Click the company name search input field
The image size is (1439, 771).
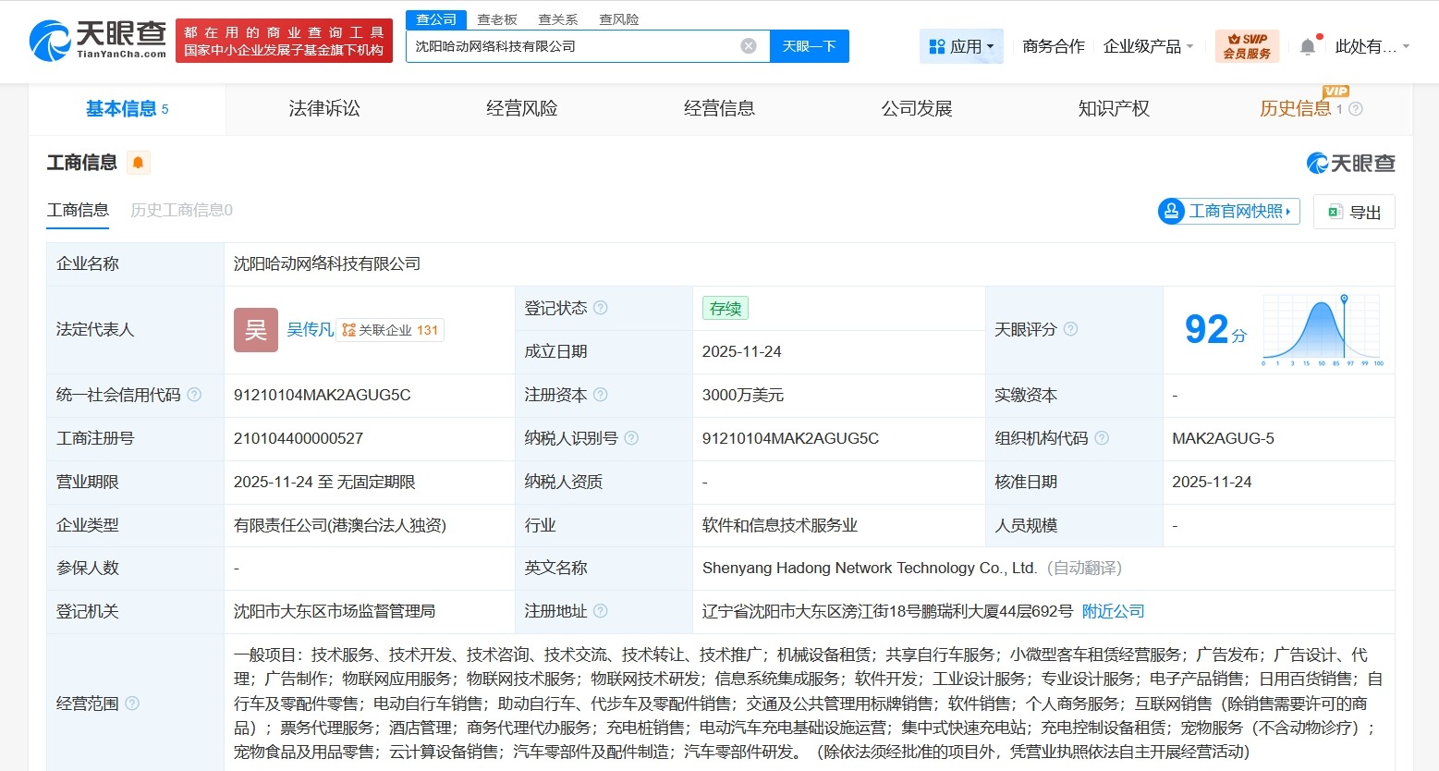click(573, 45)
